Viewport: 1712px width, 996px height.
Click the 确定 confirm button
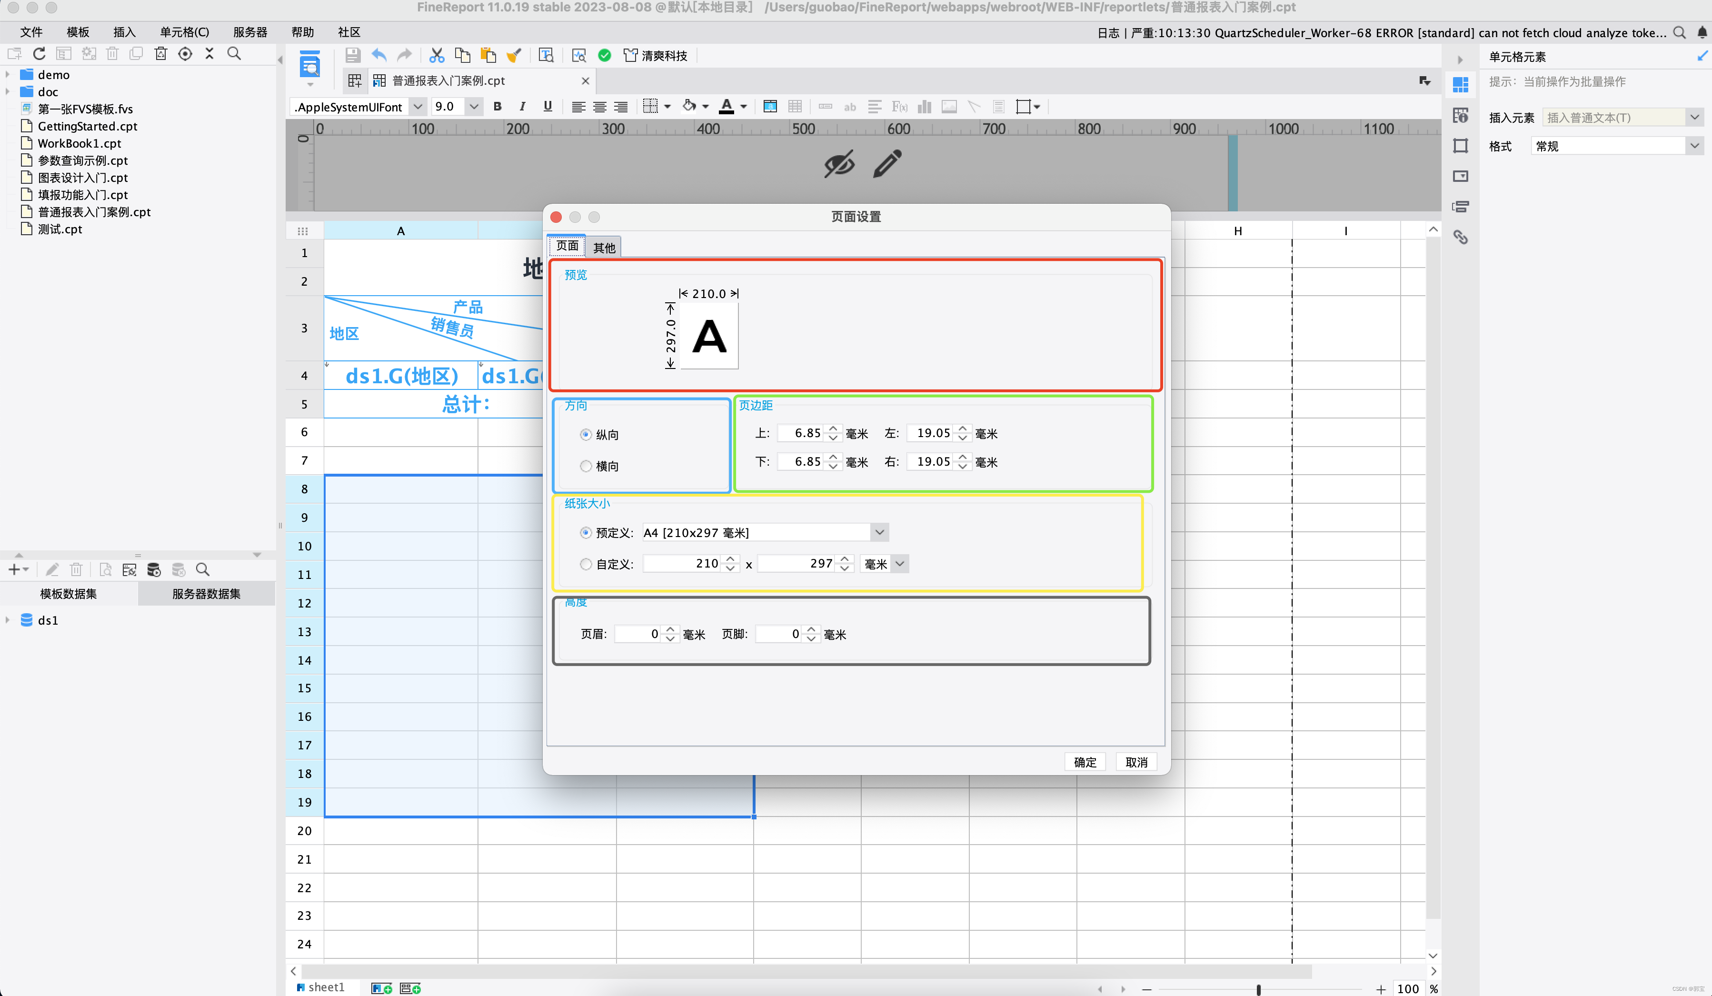point(1085,762)
